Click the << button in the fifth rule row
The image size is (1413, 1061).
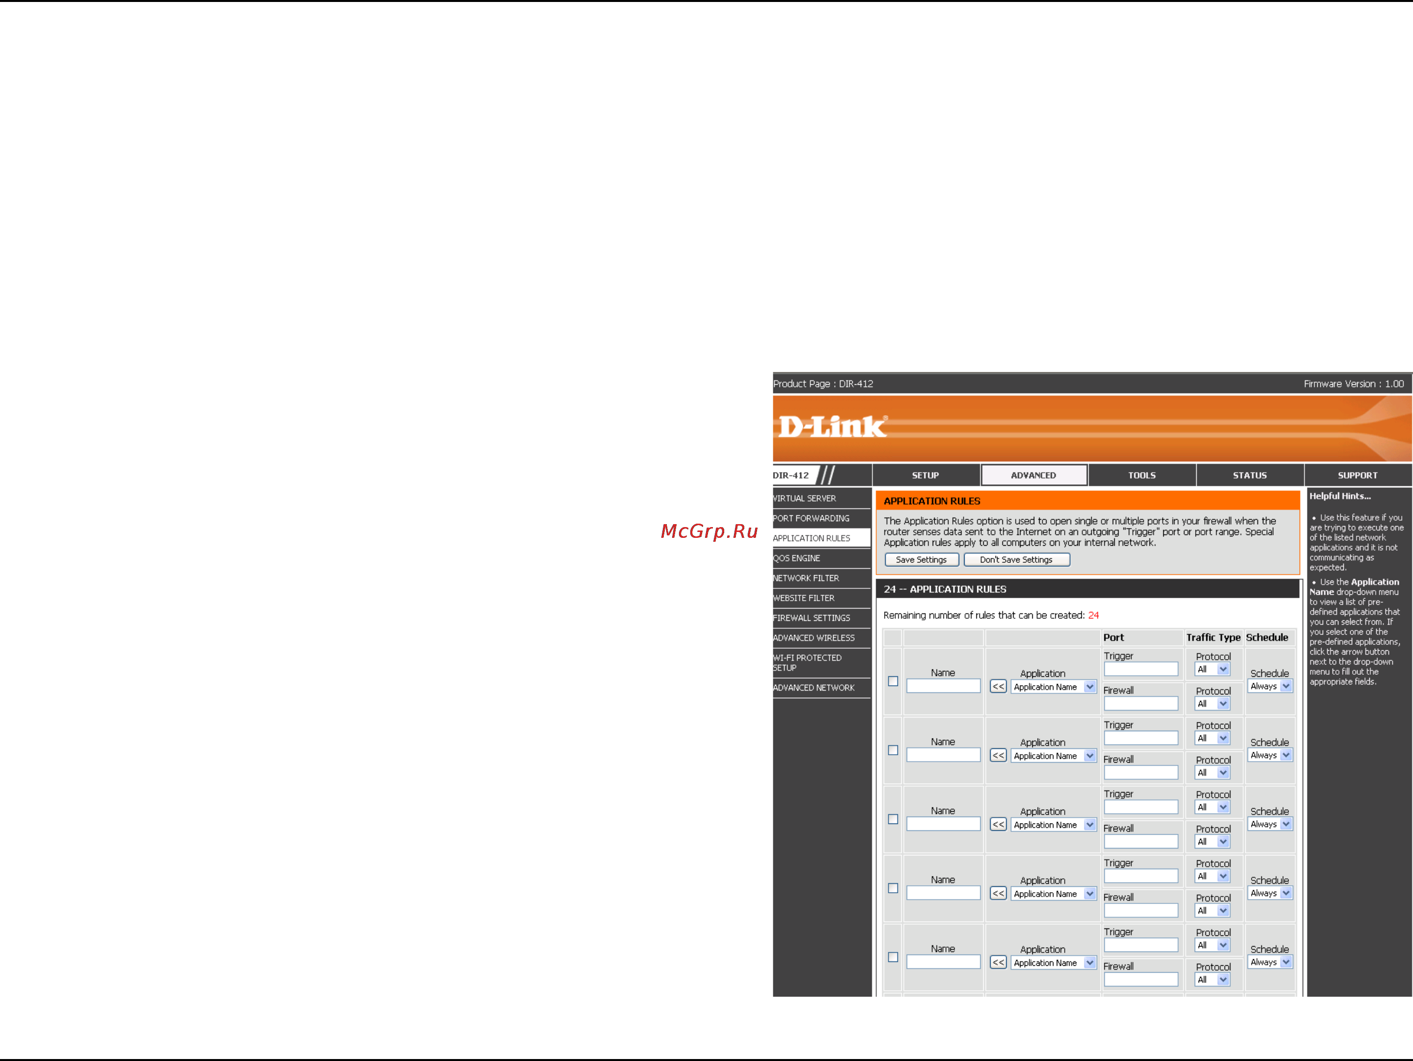[x=998, y=963]
